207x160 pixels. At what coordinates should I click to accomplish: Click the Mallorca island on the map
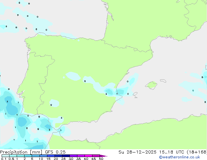pyautogui.click(x=151, y=85)
